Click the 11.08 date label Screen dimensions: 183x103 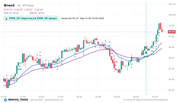coord(22,97)
